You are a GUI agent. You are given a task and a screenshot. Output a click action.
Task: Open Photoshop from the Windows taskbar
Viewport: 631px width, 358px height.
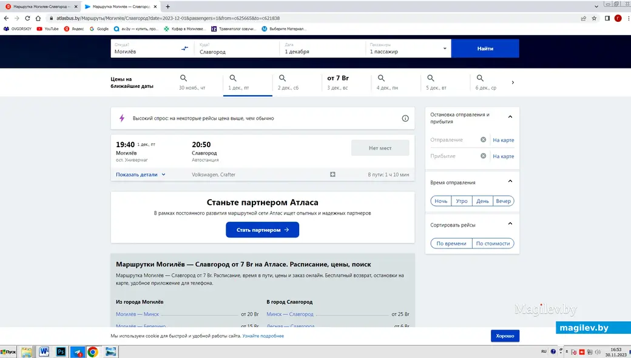[61, 352]
